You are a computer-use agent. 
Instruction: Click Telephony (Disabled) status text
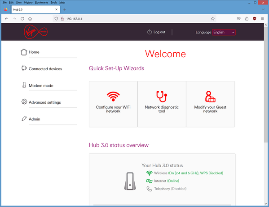(170, 189)
